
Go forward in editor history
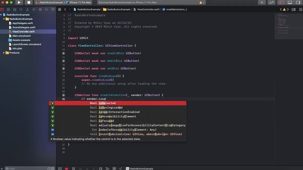pos(70,9)
